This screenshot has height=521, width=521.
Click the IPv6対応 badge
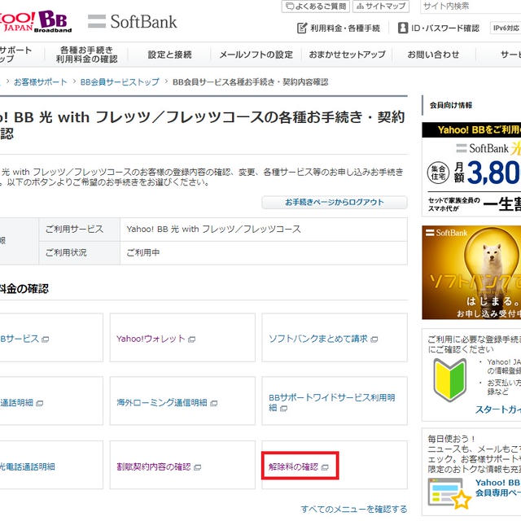(506, 28)
